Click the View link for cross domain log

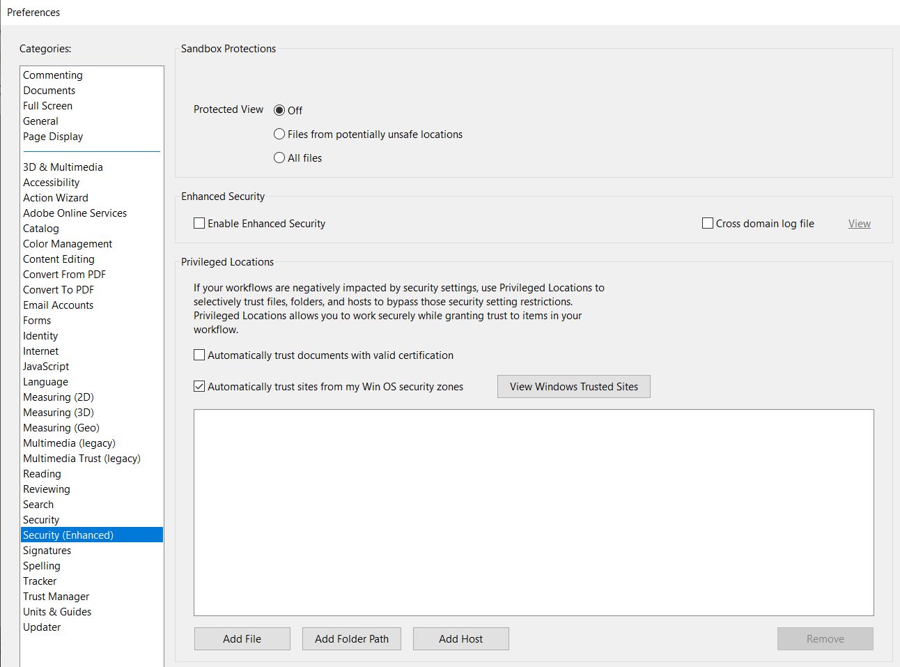tap(859, 224)
